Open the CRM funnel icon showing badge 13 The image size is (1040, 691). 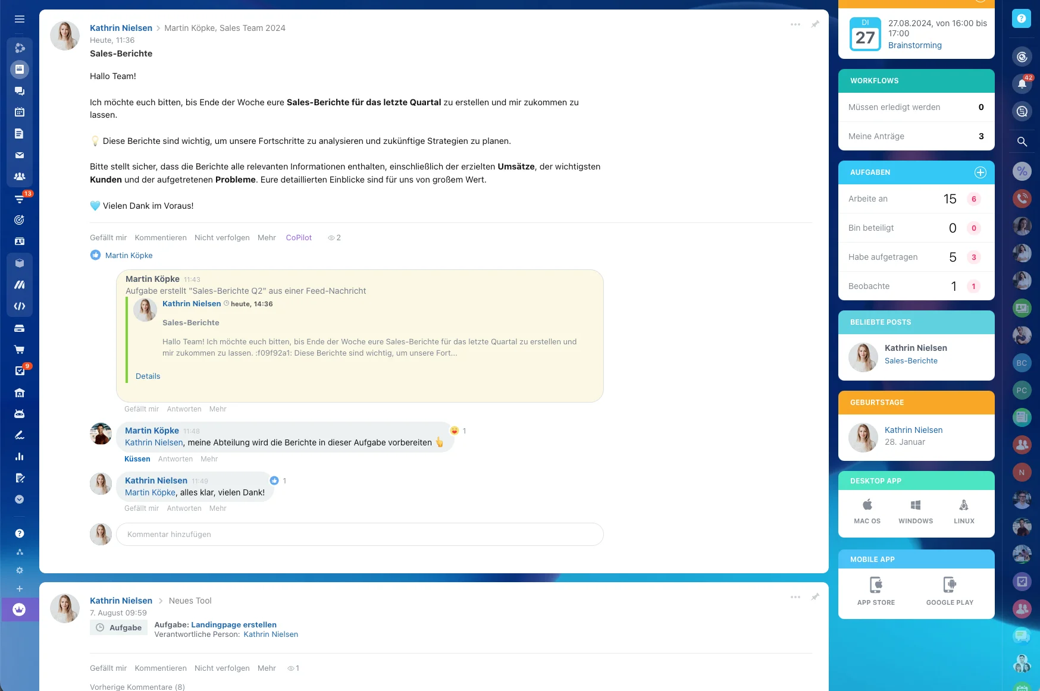(x=20, y=199)
